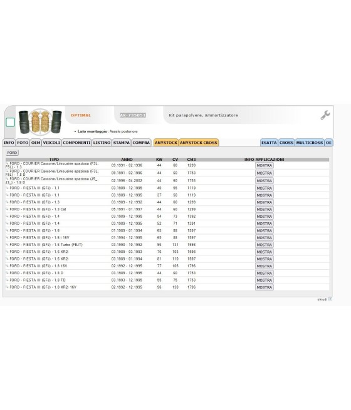Screen dimensions: 351x410
Task: Click MOSTRA for FIESTA III 1.3 Cat
Action: pos(265,210)
